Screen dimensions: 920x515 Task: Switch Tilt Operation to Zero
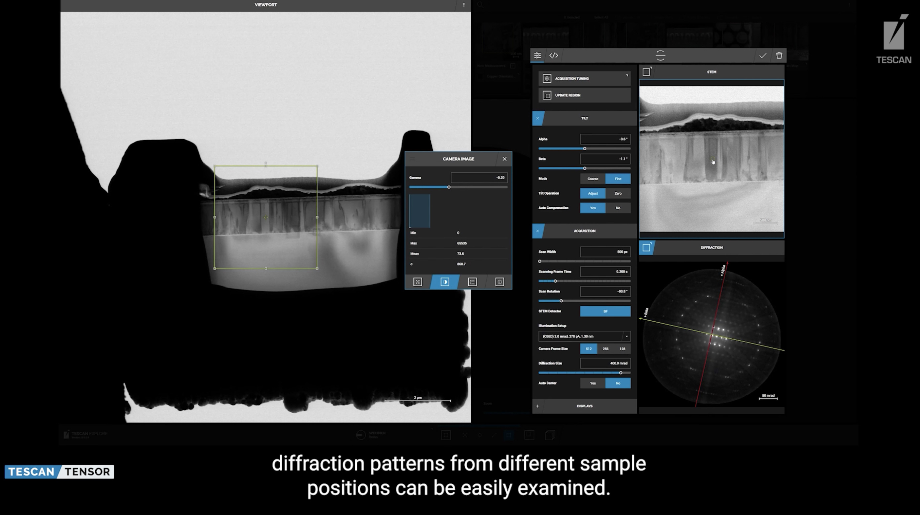pos(618,193)
